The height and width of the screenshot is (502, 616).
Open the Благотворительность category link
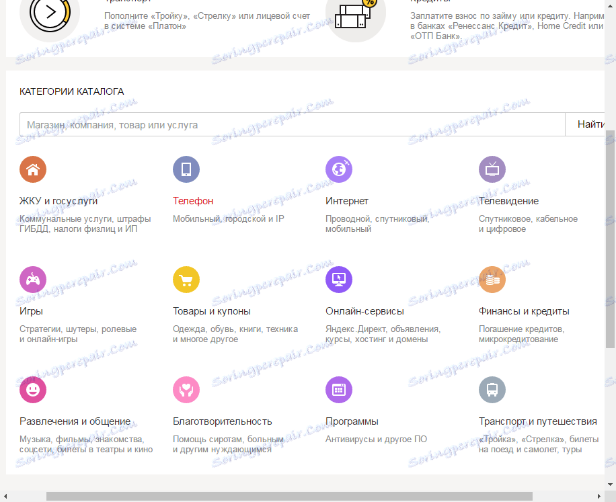point(223,421)
